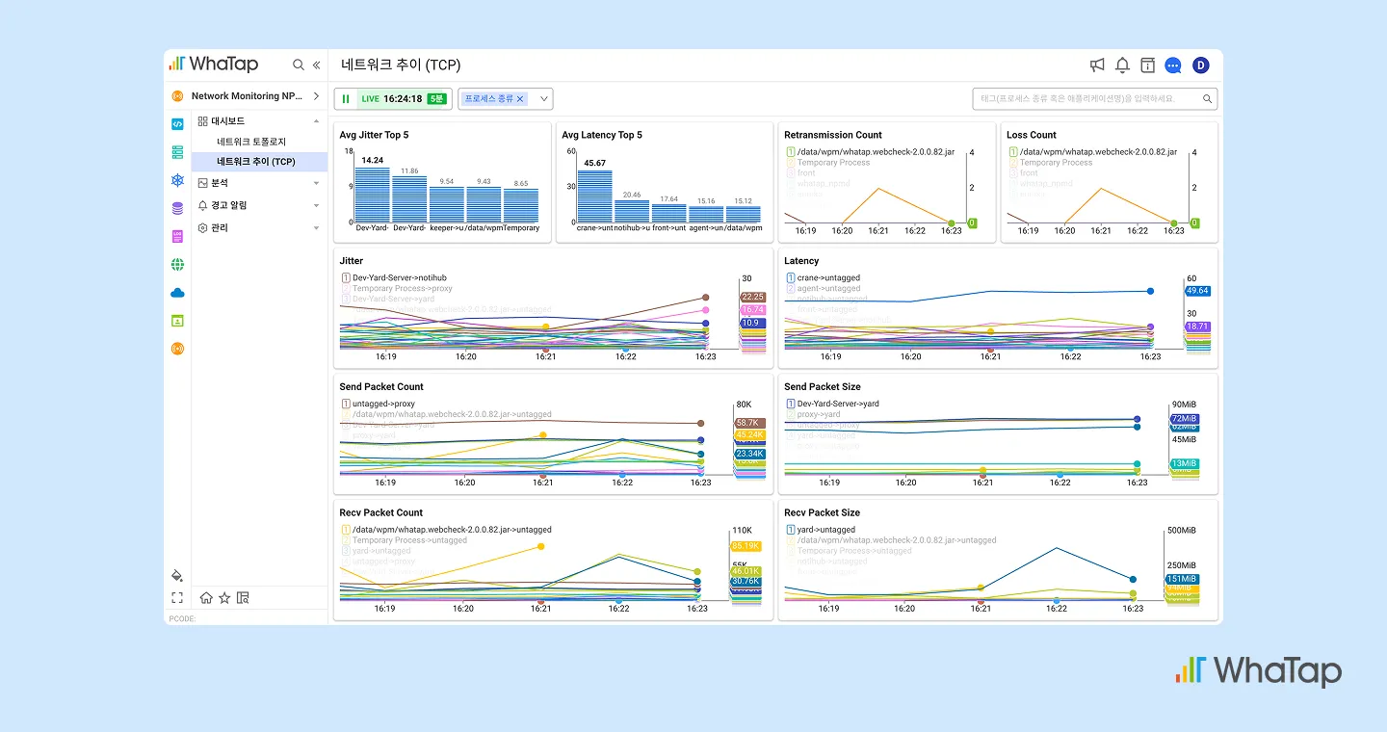Select the purple database sidebar icon
The height and width of the screenshot is (732, 1387).
coord(177,208)
